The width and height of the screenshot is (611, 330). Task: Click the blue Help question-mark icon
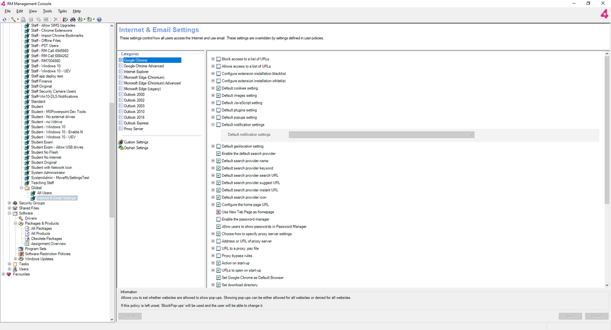[x=99, y=20]
